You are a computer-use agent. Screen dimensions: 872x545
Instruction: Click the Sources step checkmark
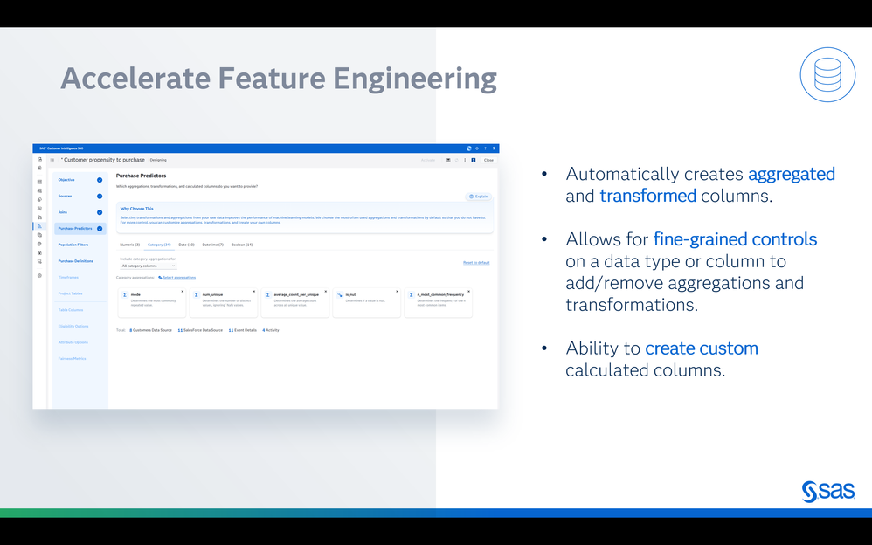(x=100, y=197)
